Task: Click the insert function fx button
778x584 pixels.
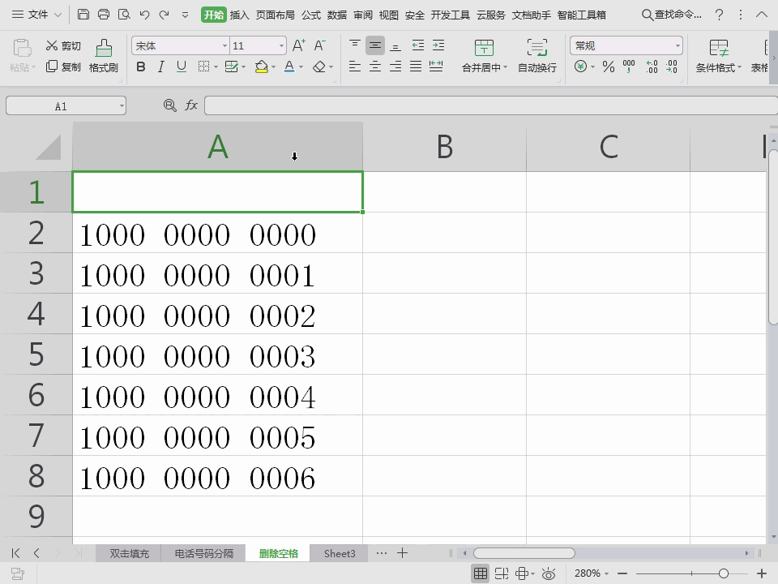Action: 191,105
